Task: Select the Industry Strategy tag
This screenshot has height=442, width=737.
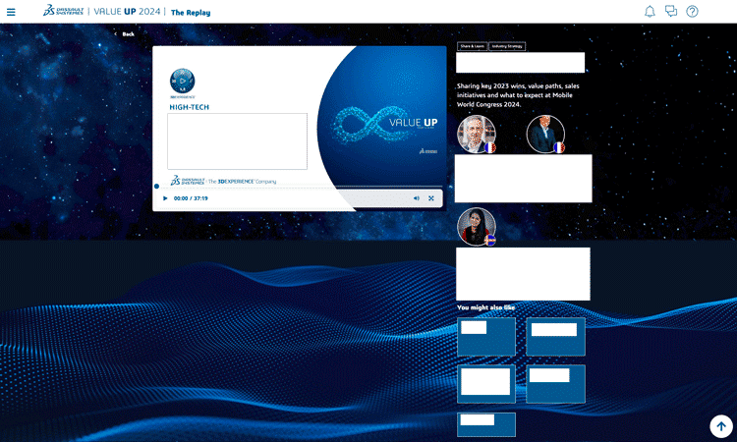Action: pos(507,46)
